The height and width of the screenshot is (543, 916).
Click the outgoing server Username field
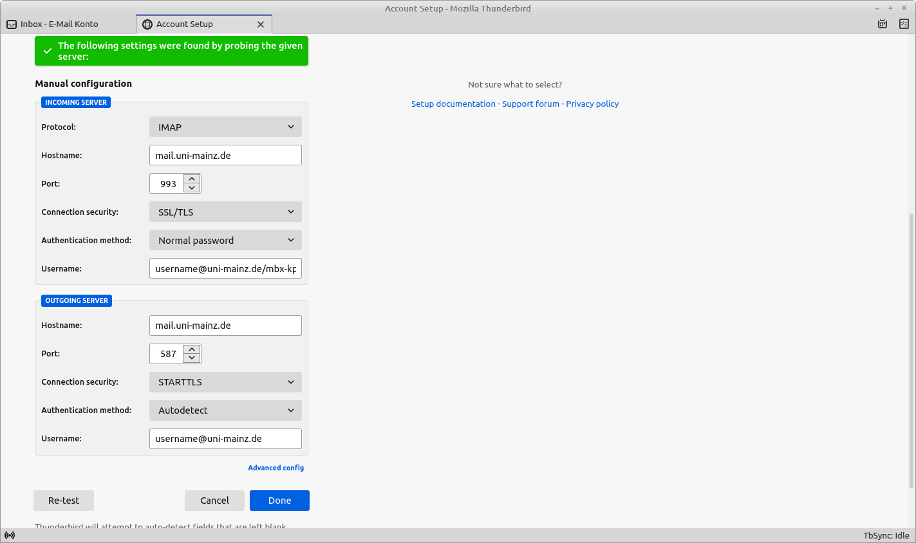[x=225, y=439]
